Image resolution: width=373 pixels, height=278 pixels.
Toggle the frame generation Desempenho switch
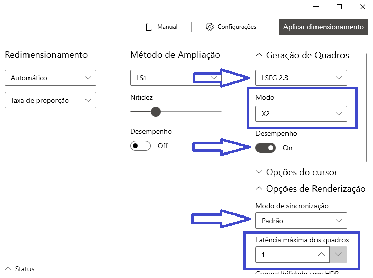[266, 148]
